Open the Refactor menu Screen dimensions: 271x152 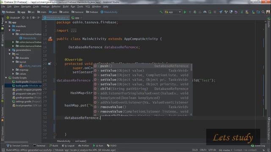click(x=56, y=7)
